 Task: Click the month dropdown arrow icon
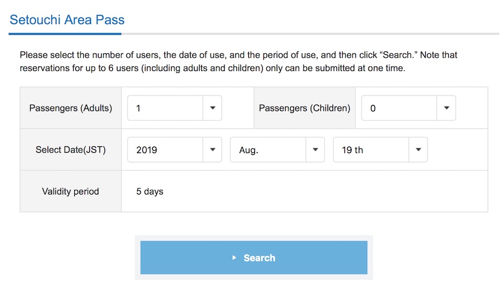pyautogui.click(x=315, y=150)
